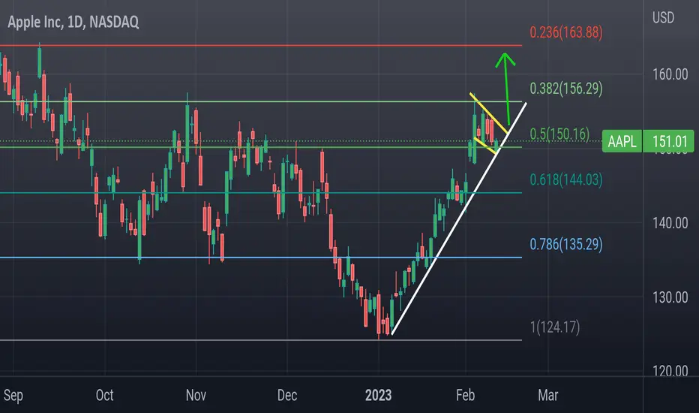Click the 160.00 price axis value
This screenshot has width=699, height=413.
(x=670, y=74)
